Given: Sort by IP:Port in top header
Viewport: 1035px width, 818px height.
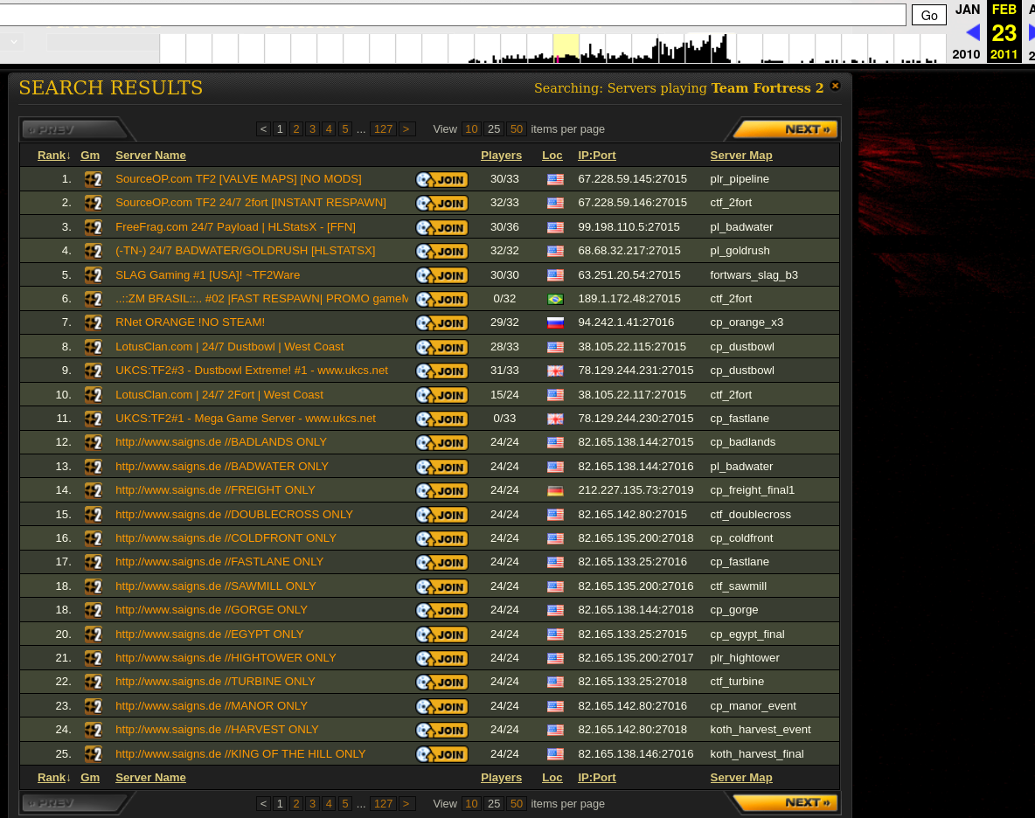Looking at the screenshot, I should pos(597,156).
